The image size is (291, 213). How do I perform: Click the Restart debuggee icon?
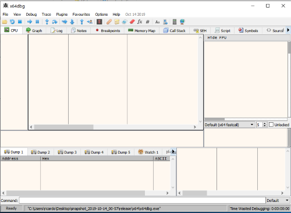click(x=12, y=22)
